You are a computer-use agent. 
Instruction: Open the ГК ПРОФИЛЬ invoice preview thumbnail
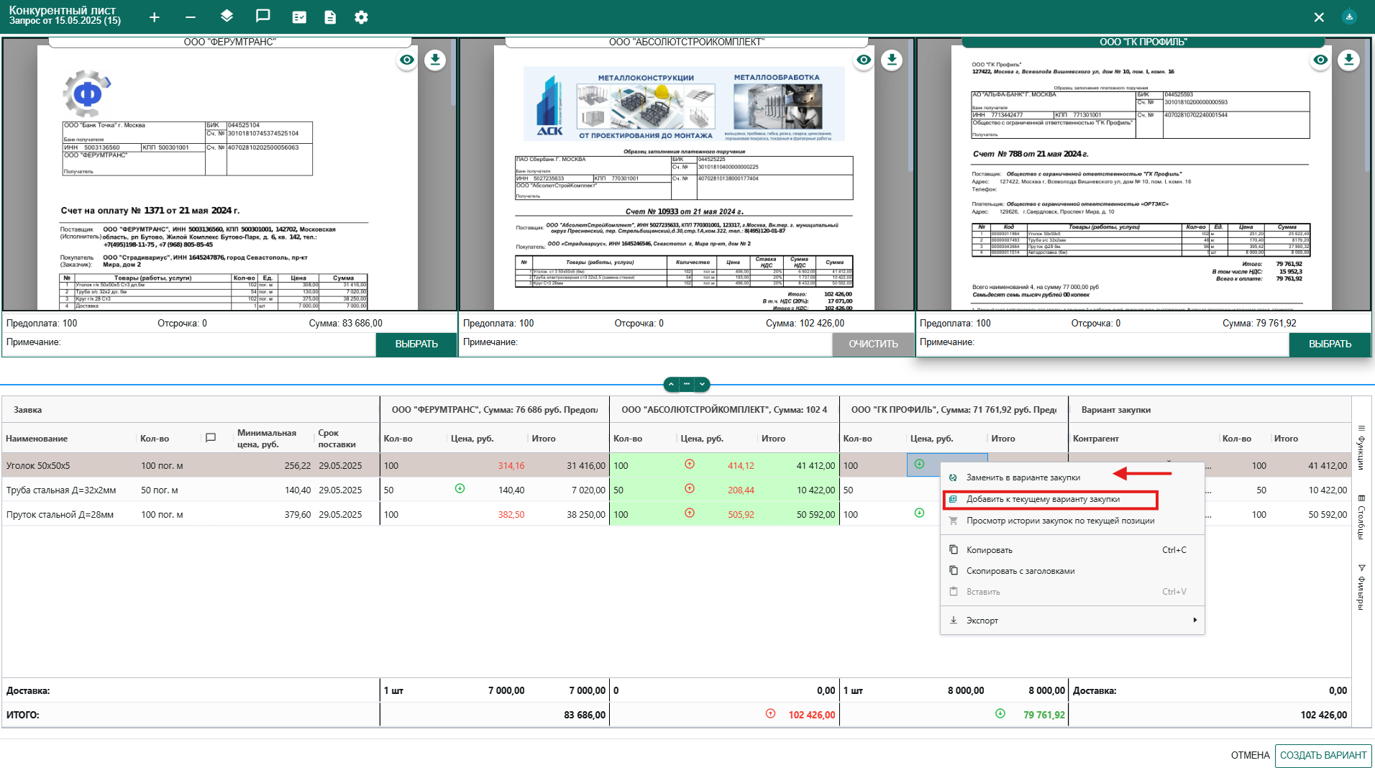(1141, 178)
